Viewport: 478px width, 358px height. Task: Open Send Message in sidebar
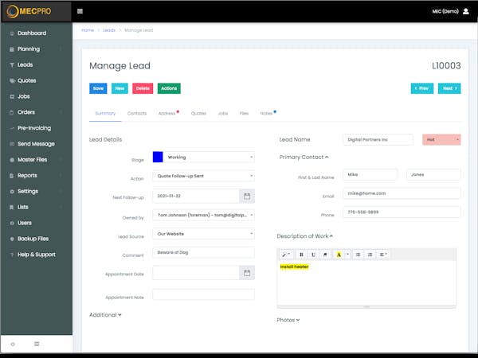coord(37,144)
